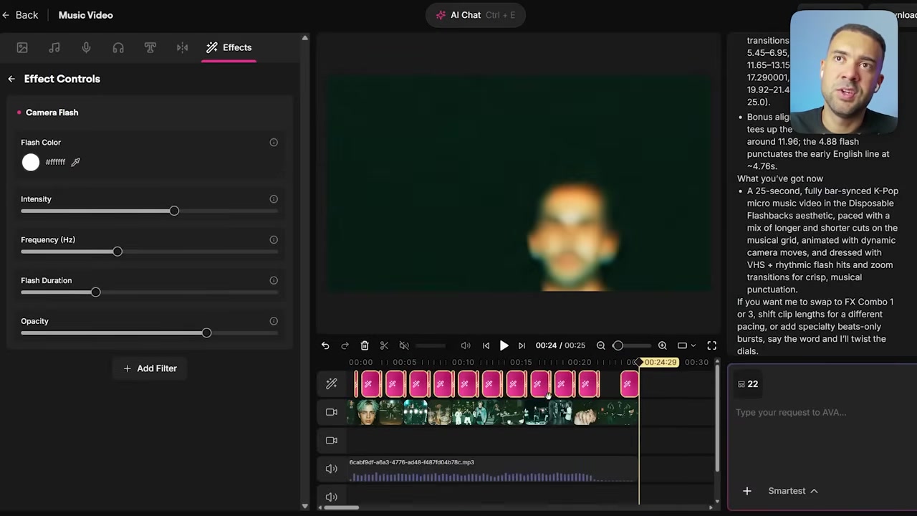Click the Camera Flash effect heading
917x516 pixels.
(x=52, y=113)
